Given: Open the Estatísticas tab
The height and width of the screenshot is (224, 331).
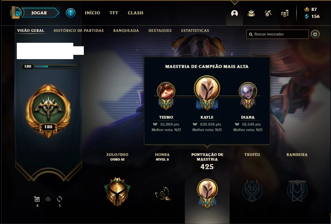Looking at the screenshot, I should coord(195,30).
